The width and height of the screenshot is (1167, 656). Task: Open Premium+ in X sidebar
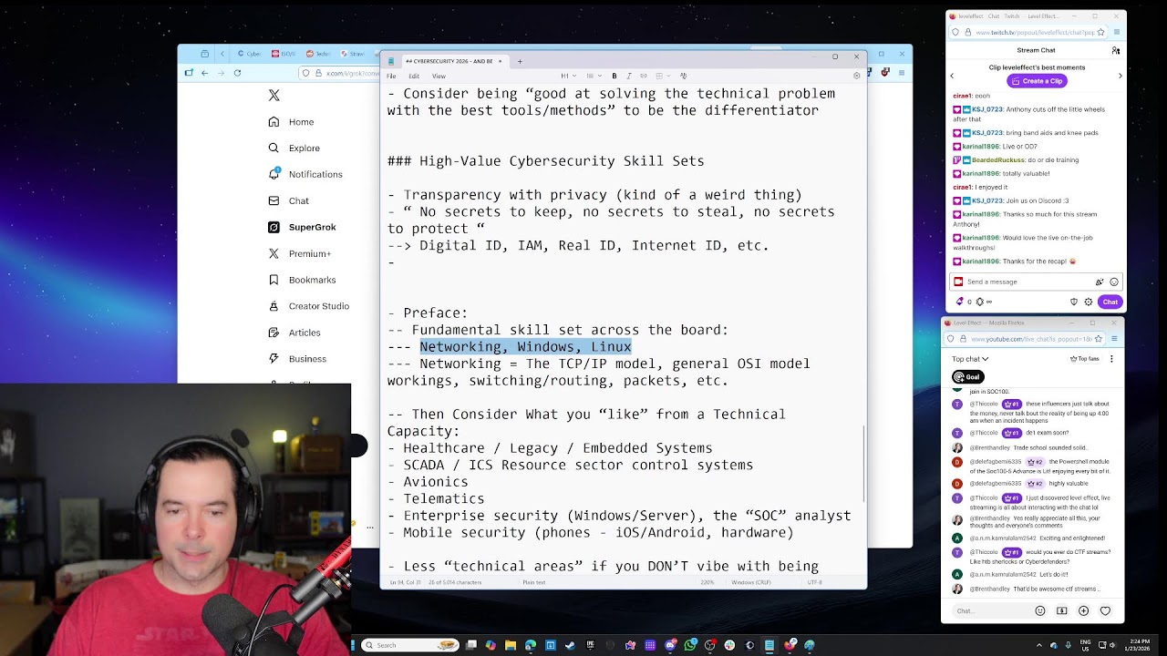(299, 253)
